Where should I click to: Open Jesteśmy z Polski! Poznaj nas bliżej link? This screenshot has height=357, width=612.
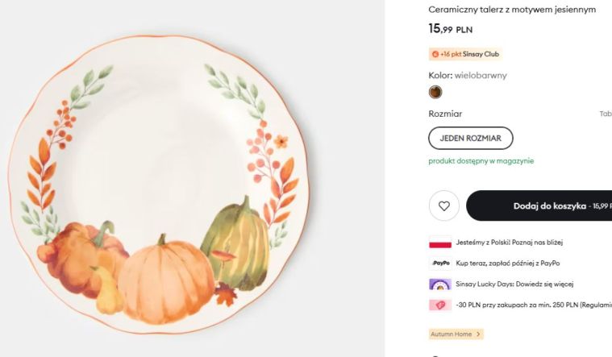coord(510,243)
